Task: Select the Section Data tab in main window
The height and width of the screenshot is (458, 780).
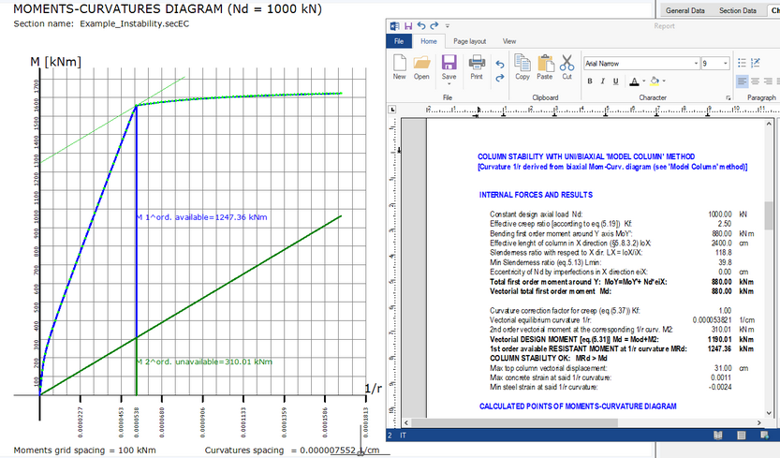Action: (x=737, y=10)
